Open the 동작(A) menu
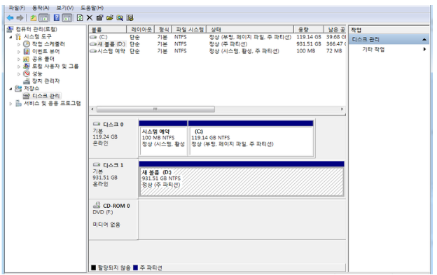437x275 pixels. click(41, 8)
